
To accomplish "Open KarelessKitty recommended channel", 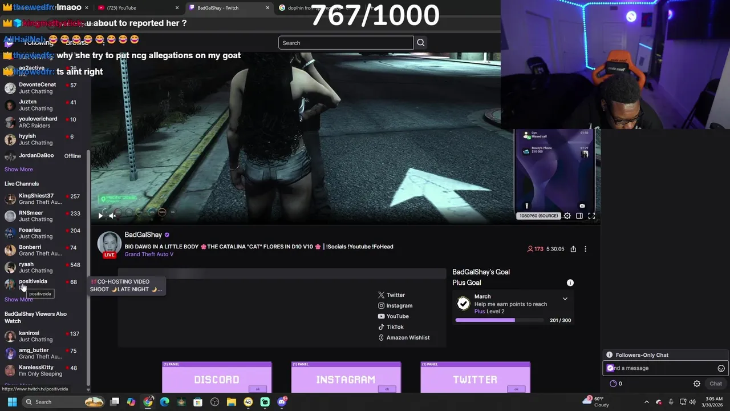I will point(43,370).
